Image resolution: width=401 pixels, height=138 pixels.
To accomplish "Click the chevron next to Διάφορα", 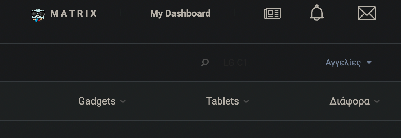I will (x=377, y=101).
